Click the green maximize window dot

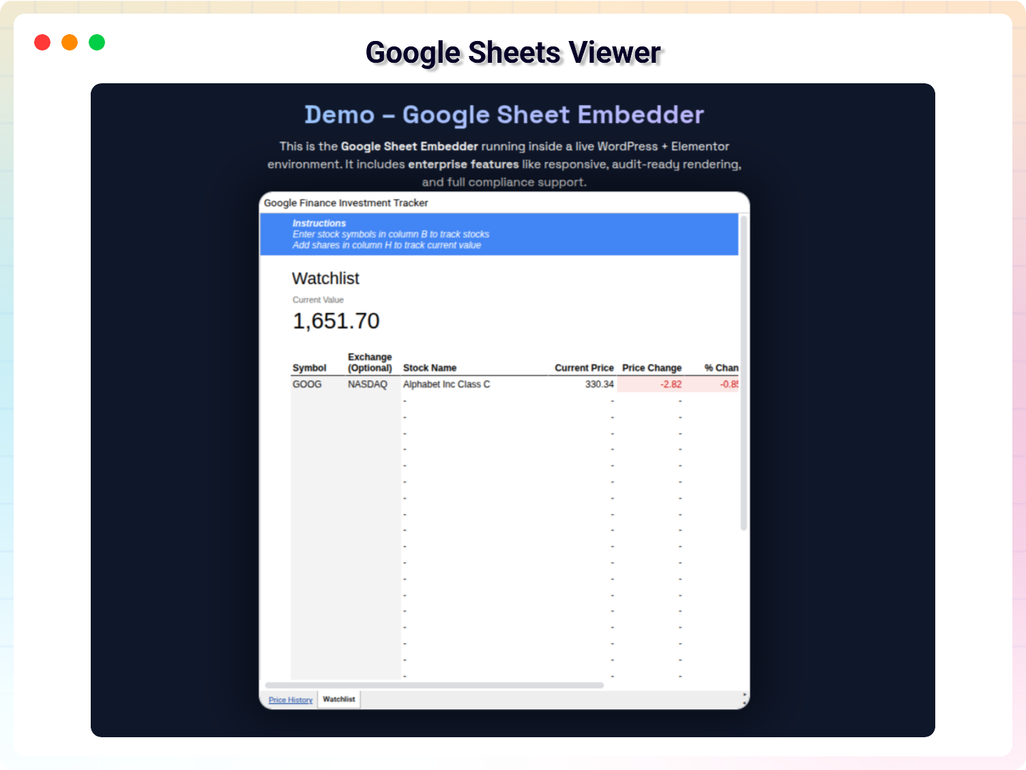(97, 42)
